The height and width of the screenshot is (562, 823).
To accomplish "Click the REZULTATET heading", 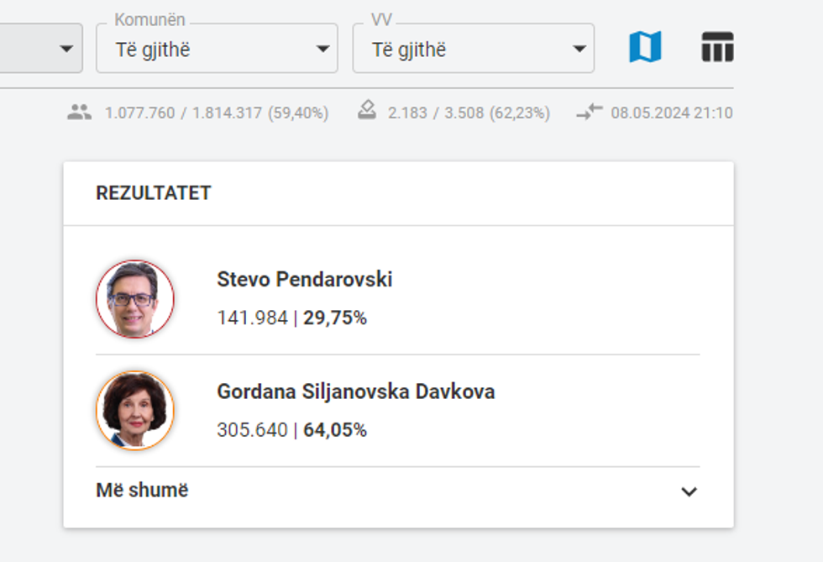I will 153,193.
